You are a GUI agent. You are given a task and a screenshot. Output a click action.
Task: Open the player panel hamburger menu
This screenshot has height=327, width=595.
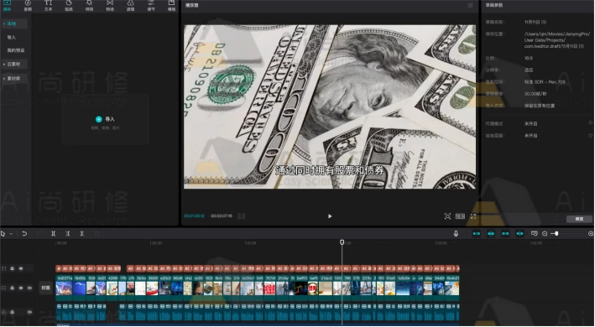471,5
